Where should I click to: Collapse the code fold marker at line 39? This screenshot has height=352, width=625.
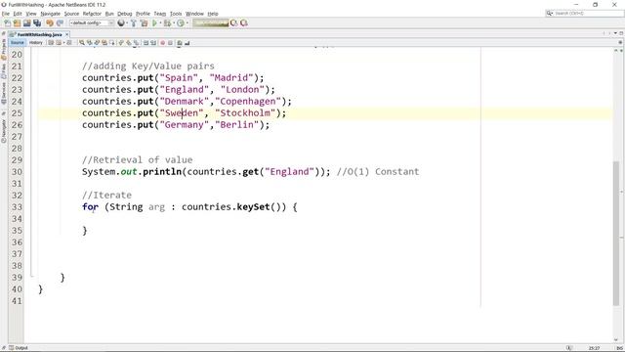[32, 276]
